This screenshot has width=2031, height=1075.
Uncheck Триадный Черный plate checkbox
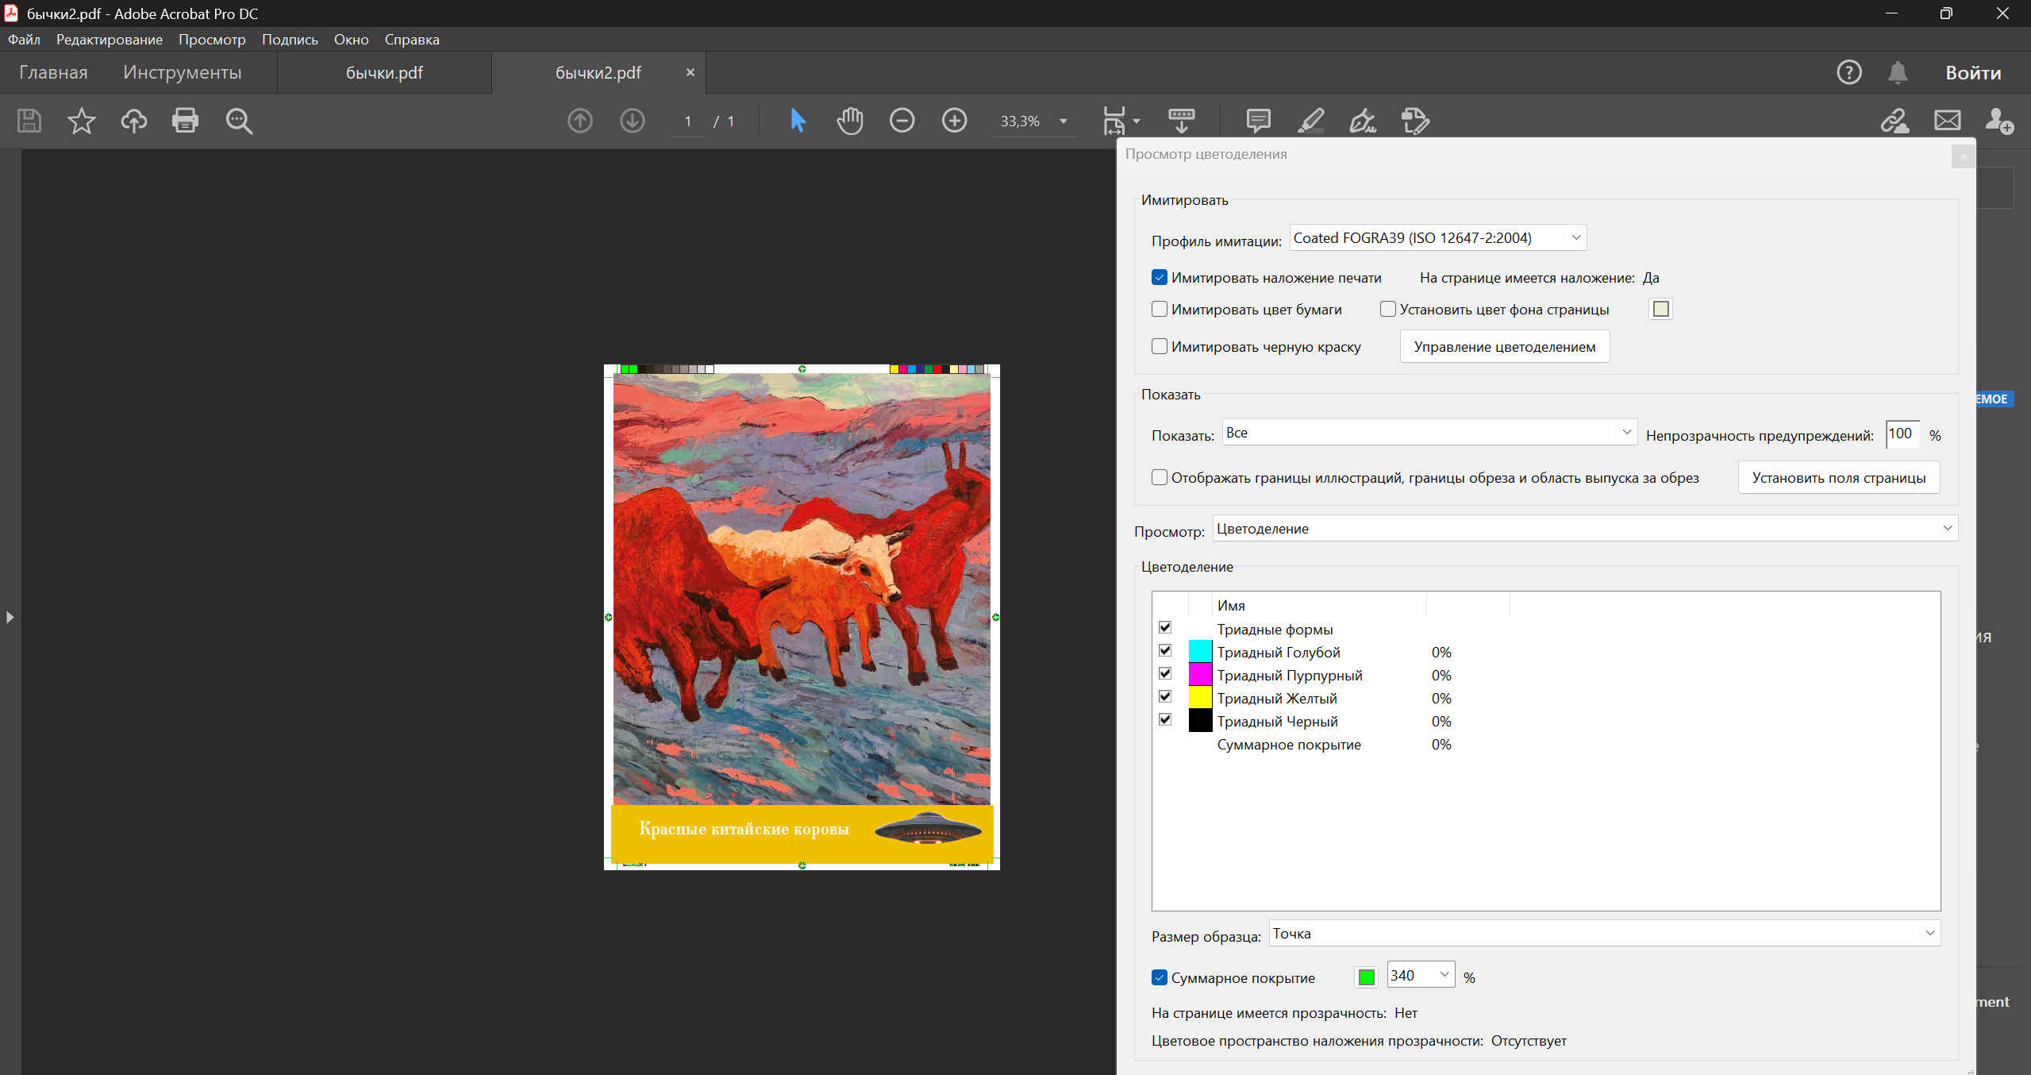pyautogui.click(x=1165, y=720)
